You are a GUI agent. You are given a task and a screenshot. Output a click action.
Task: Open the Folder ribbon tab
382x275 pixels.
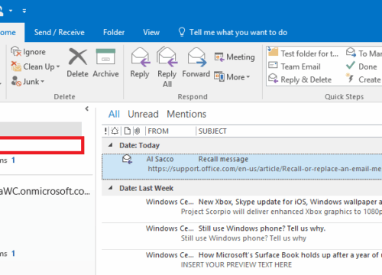pos(114,32)
